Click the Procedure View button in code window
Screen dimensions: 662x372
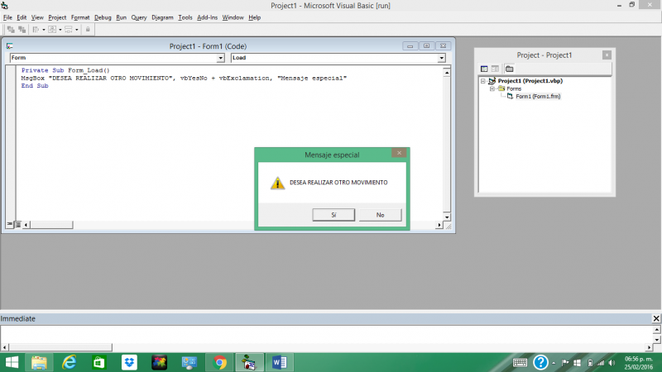point(10,225)
